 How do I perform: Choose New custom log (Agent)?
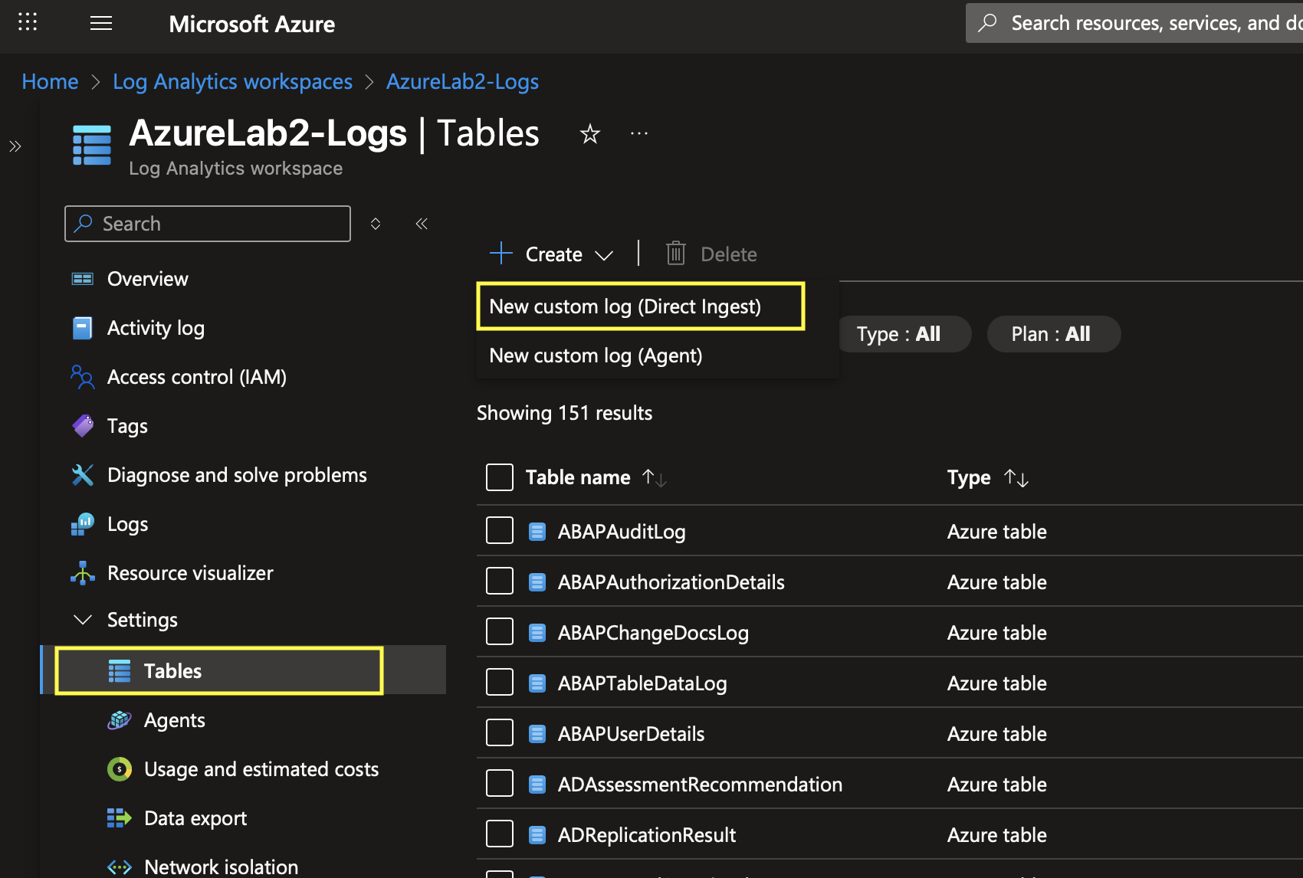pyautogui.click(x=596, y=355)
